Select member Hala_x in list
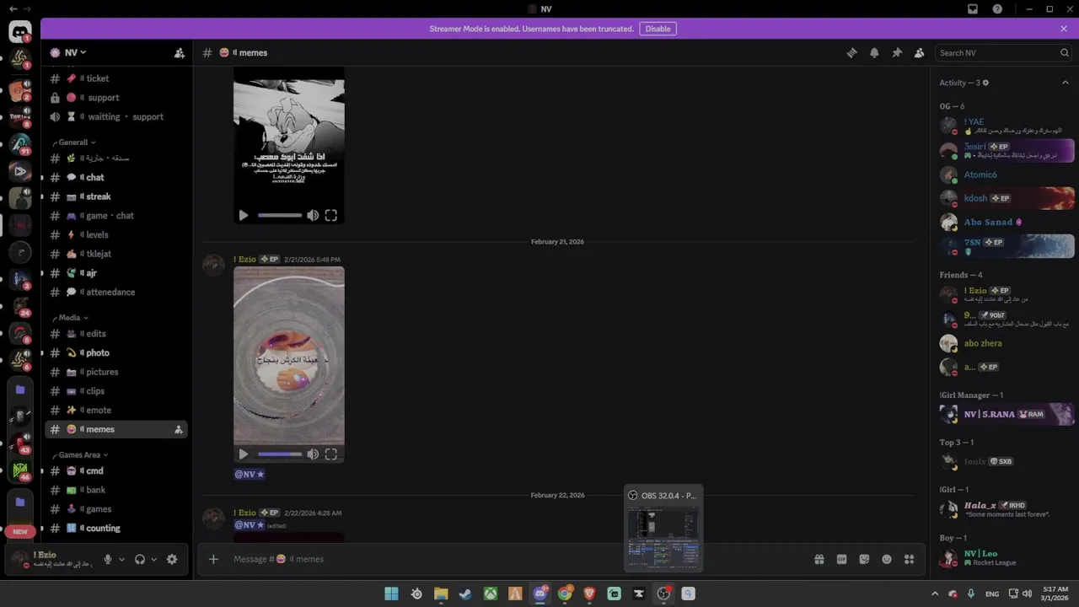Screen dimensions: 1079x607 (x=1007, y=509)
